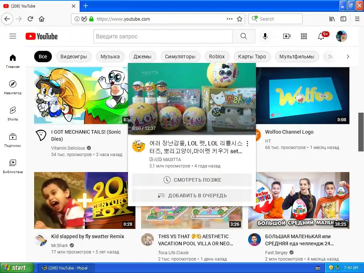Open the Wolfoo logo video thumbnail
The image size is (364, 273).
(303, 95)
